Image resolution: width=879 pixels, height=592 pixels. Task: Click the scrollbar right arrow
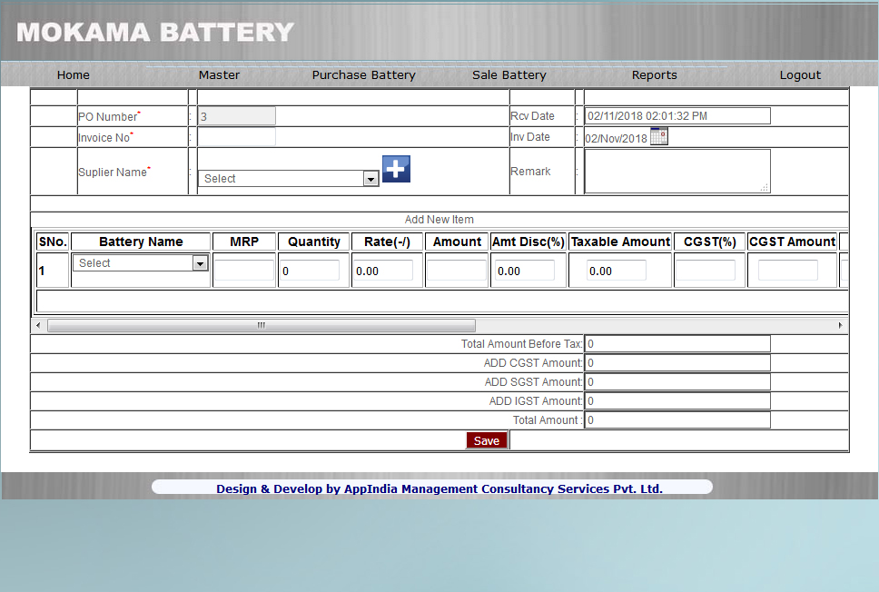(840, 325)
